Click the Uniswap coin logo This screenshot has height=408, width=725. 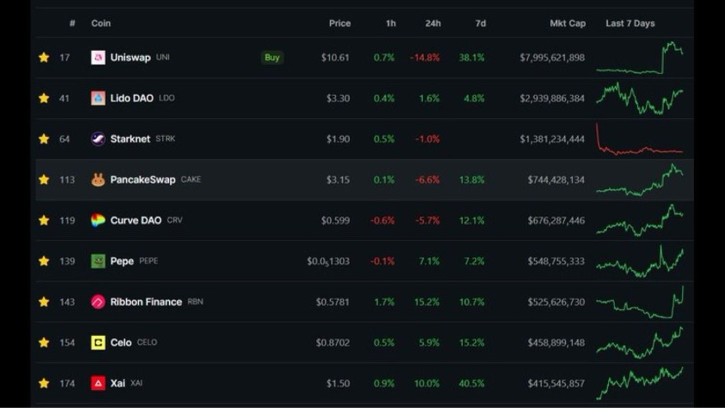pyautogui.click(x=98, y=57)
